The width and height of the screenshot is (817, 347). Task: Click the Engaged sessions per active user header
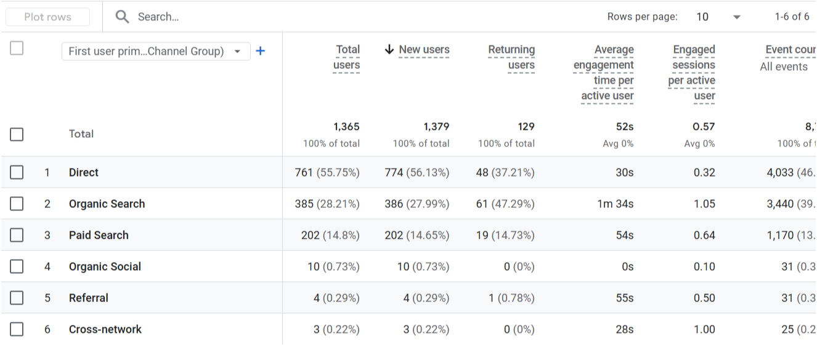[692, 73]
